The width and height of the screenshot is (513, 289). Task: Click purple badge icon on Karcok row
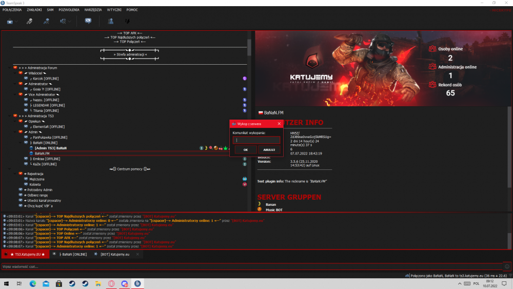[244, 79]
